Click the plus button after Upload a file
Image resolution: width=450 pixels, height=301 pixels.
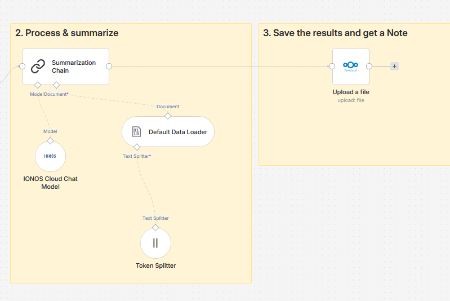click(394, 67)
